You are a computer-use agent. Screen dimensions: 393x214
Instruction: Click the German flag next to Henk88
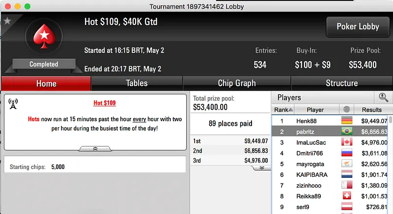(347, 120)
